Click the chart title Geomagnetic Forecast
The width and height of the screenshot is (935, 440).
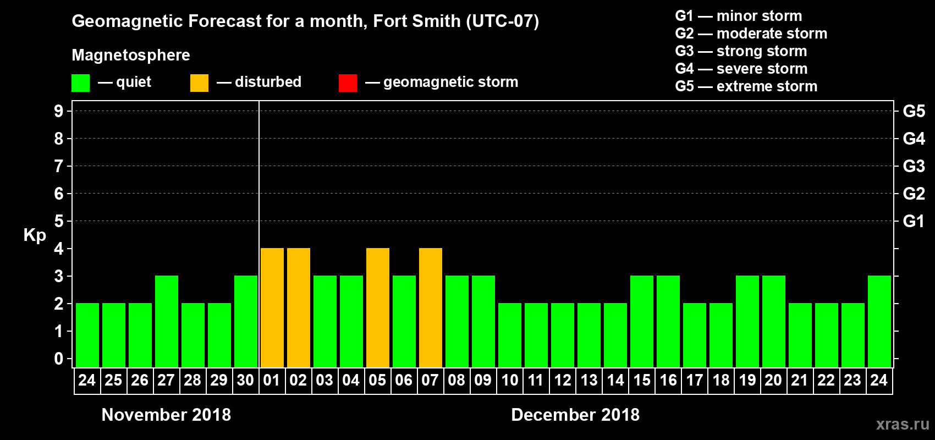pyautogui.click(x=305, y=21)
